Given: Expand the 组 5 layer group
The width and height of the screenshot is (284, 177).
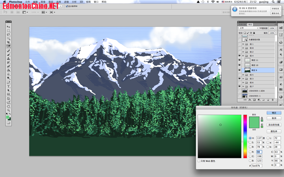Looking at the screenshot, I should coord(243,75).
